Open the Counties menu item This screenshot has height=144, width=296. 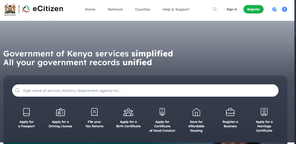[x=143, y=9]
